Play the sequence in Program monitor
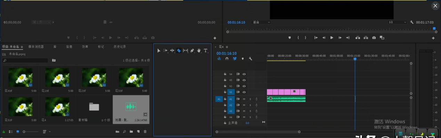The image size is (441, 138). point(332,37)
